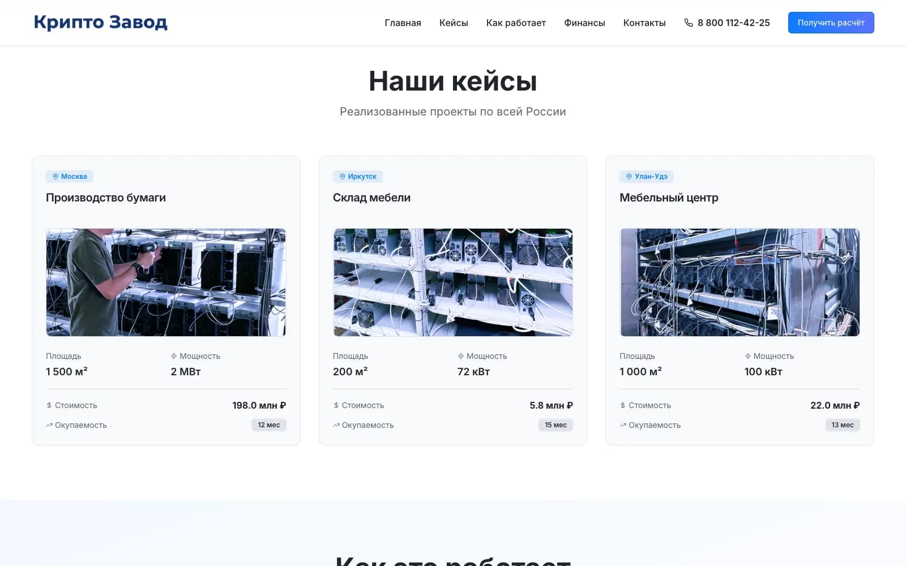Click the Мебельный центр card title
The width and height of the screenshot is (906, 566).
point(669,198)
